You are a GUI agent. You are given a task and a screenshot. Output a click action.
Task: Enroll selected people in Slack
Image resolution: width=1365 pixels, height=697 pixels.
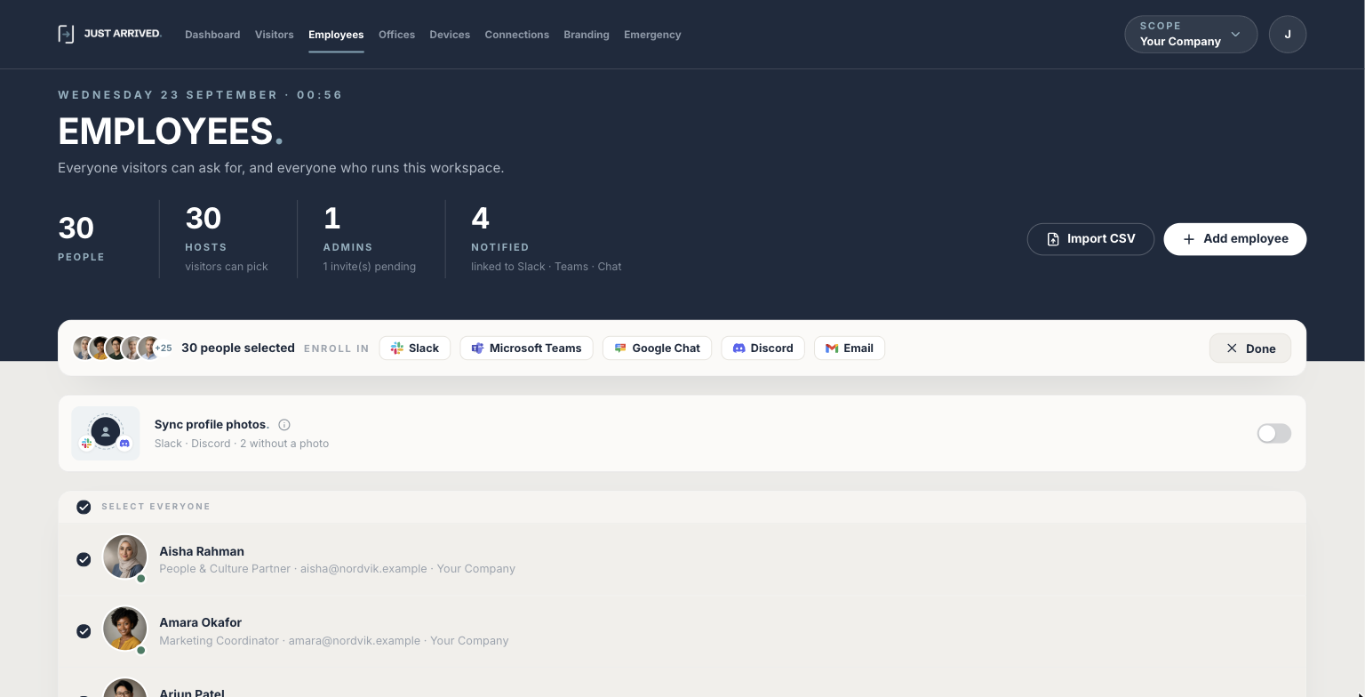click(x=415, y=348)
